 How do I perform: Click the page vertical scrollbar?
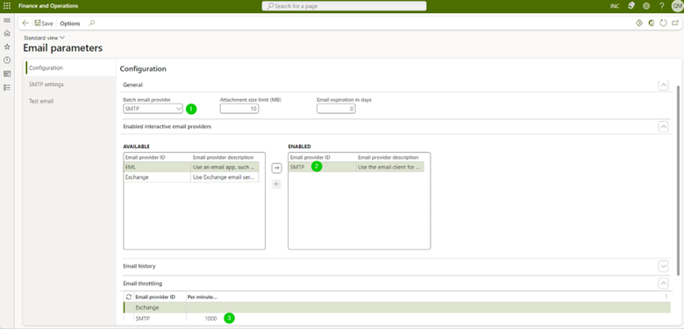678,180
